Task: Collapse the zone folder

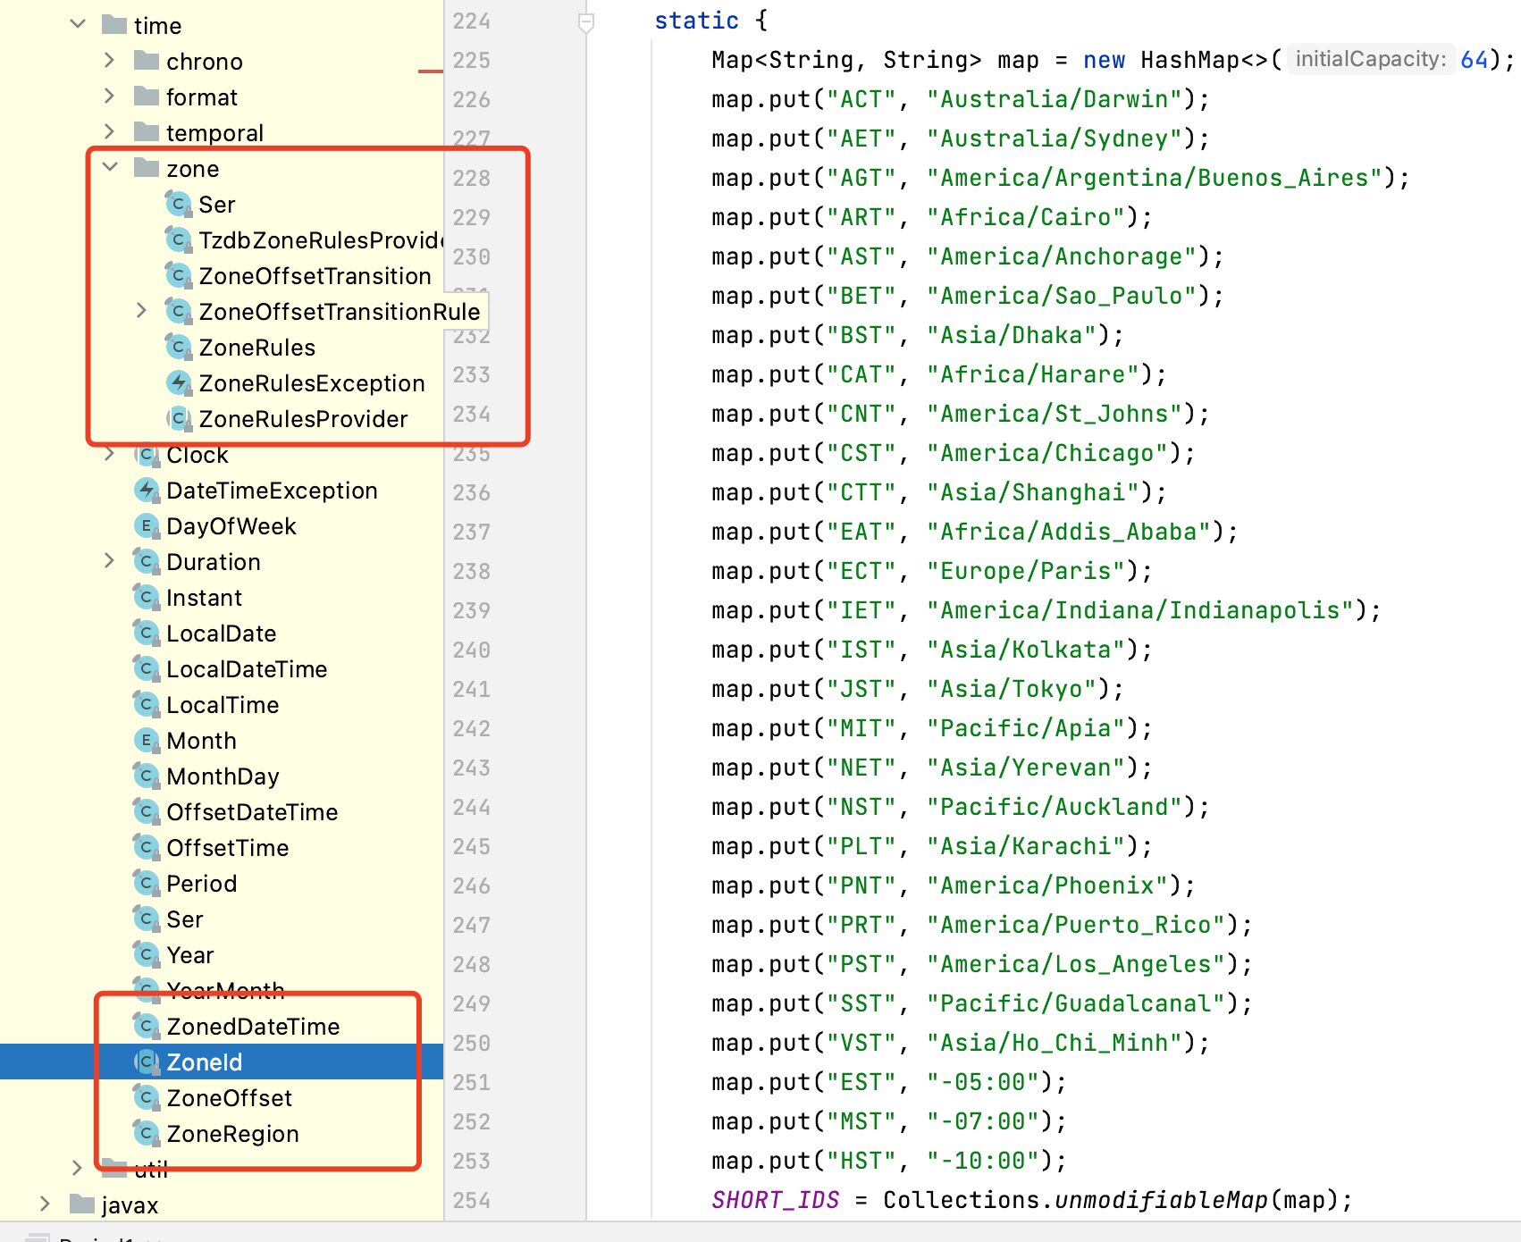Action: 110,168
